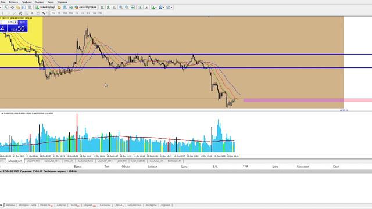372x209 pixels.
Task: Click the BUY one-click trading button
Action: coord(22,22)
